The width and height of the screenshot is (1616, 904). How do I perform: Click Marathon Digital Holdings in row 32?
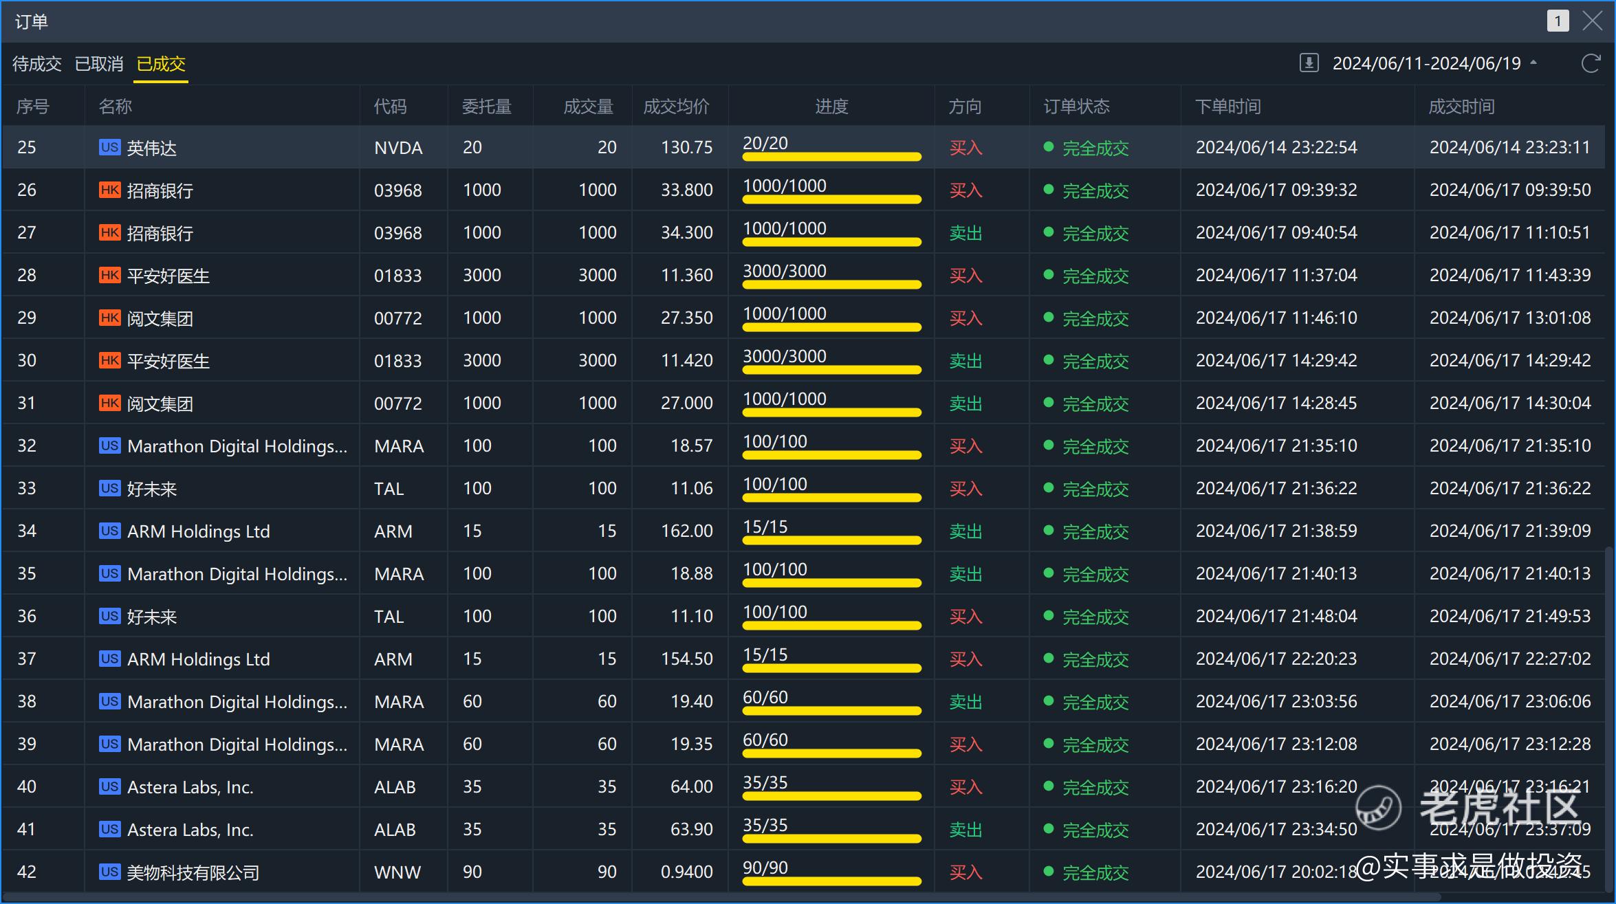pyautogui.click(x=237, y=446)
